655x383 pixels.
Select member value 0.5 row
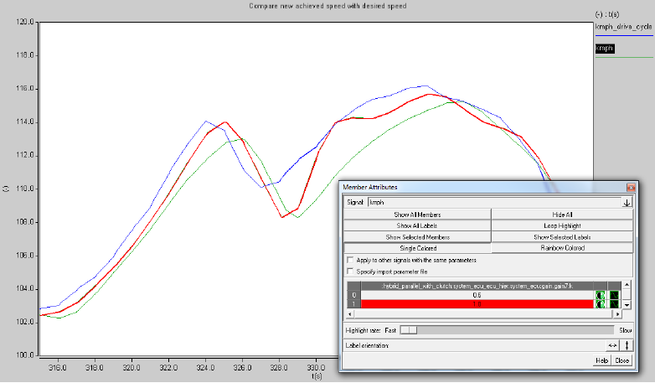(477, 295)
